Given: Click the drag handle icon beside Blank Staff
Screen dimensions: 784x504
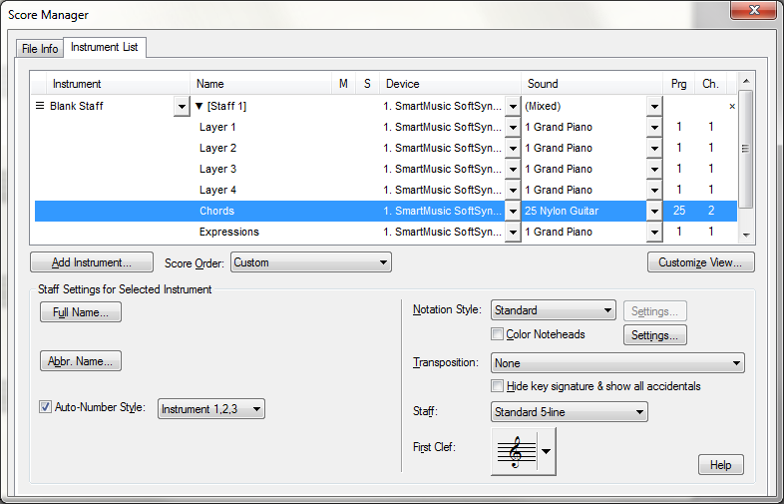Looking at the screenshot, I should pos(40,106).
